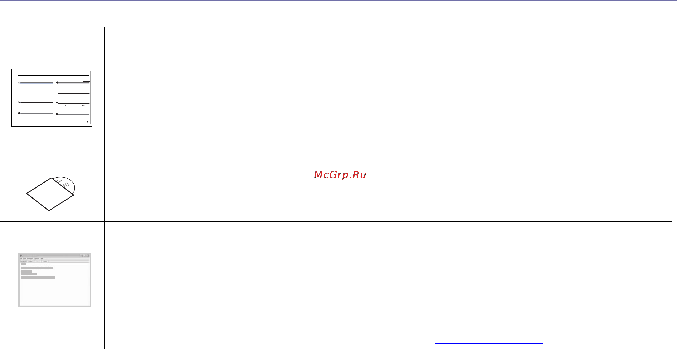The image size is (677, 349).
Task: Click the blue vertical divider in guide illustration
Action: (x=55, y=103)
